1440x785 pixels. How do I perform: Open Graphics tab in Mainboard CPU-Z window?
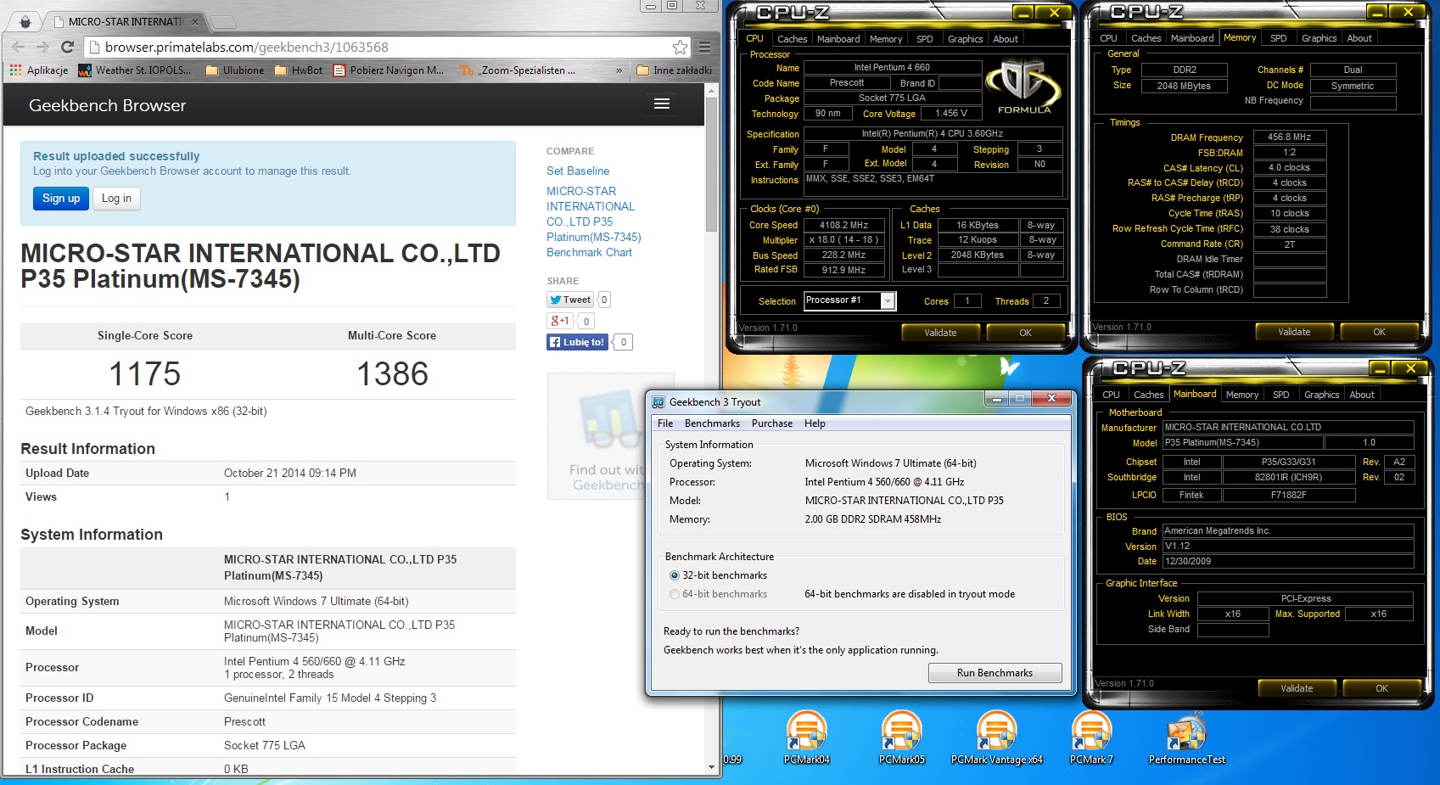1321,395
